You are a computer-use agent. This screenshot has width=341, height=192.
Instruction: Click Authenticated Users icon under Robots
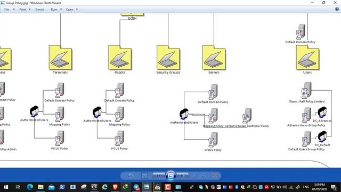pyautogui.click(x=97, y=113)
